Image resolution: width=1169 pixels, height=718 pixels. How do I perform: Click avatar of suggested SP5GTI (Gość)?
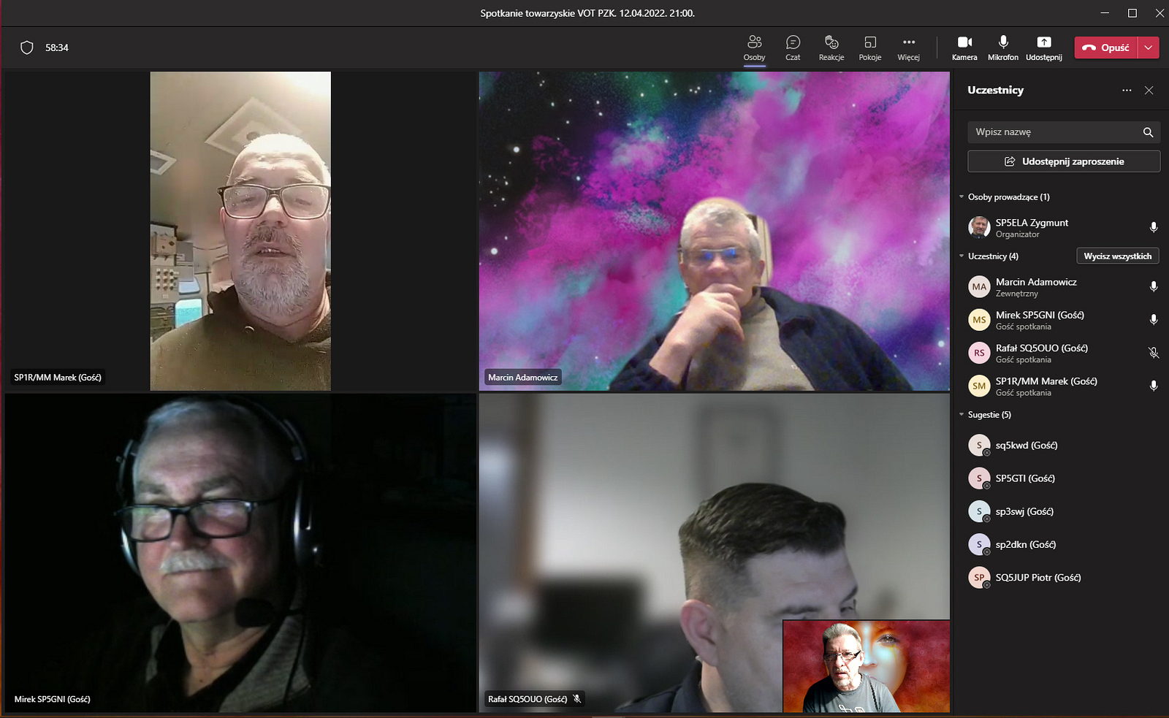(979, 478)
